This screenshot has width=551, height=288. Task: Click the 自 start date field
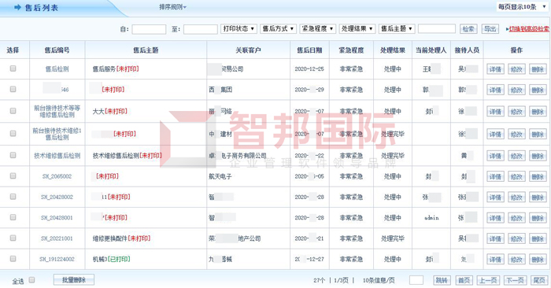149,29
